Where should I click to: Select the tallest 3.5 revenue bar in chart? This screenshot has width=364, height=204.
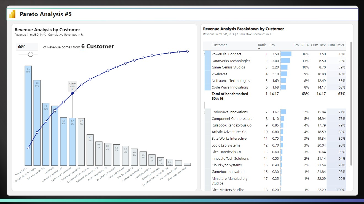click(x=28, y=115)
